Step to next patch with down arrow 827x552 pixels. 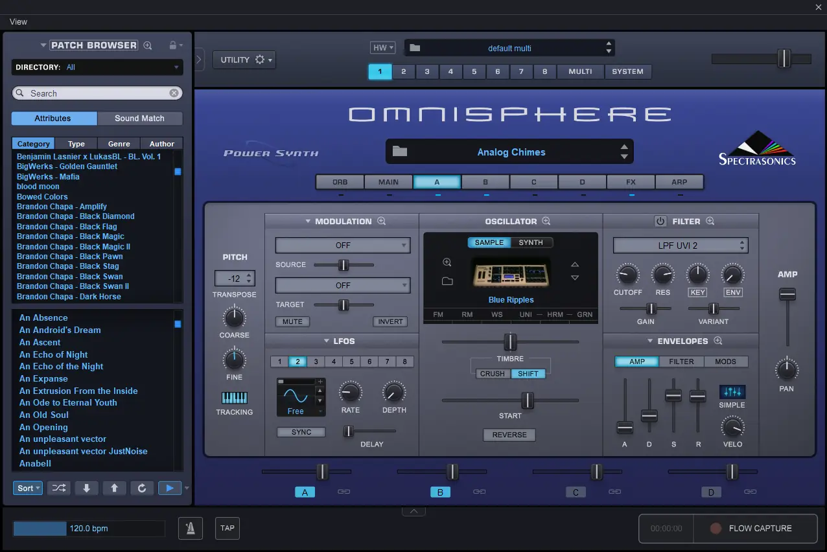point(87,488)
